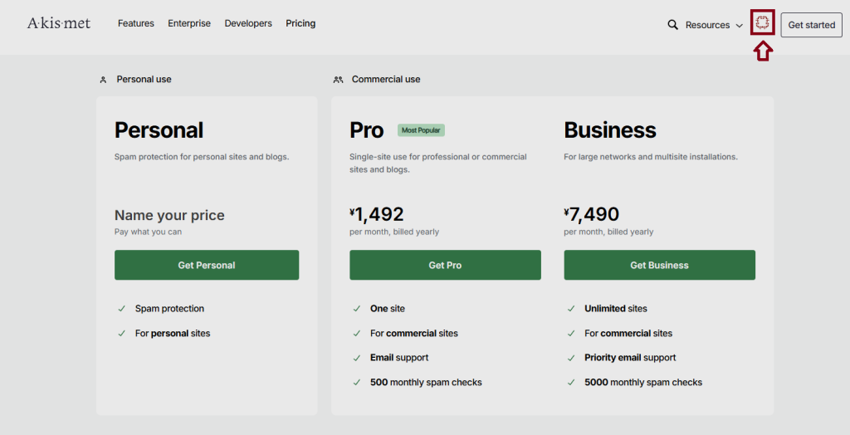Click the Akismet logo
The height and width of the screenshot is (435, 850).
59,23
